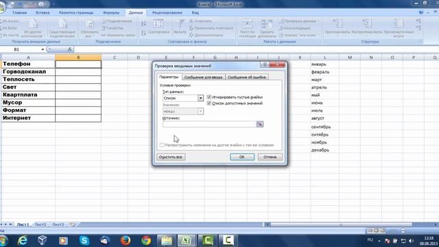This screenshot has height=247, width=439.
Task: Open the Главная ribbon tab
Action: coord(20,12)
